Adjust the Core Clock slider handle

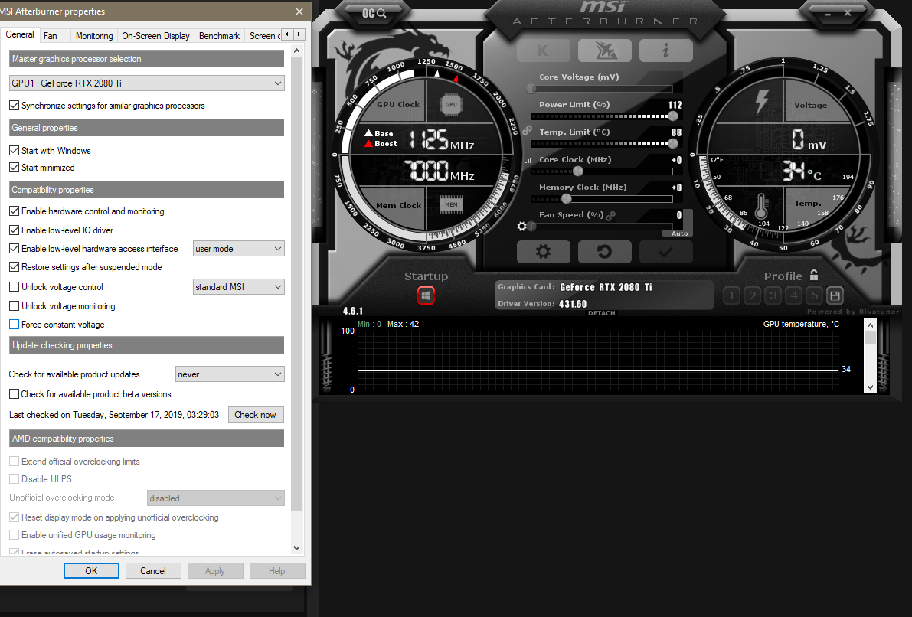[577, 171]
